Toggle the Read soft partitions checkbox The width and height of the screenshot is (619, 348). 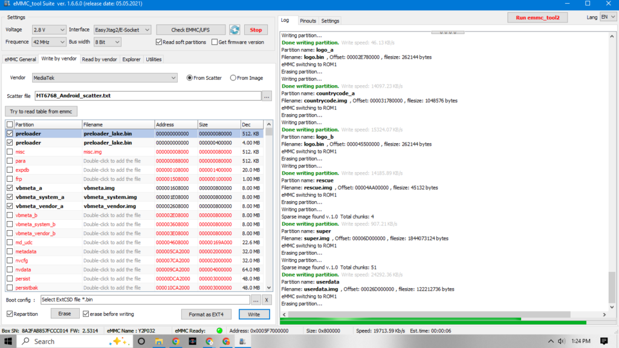click(159, 42)
